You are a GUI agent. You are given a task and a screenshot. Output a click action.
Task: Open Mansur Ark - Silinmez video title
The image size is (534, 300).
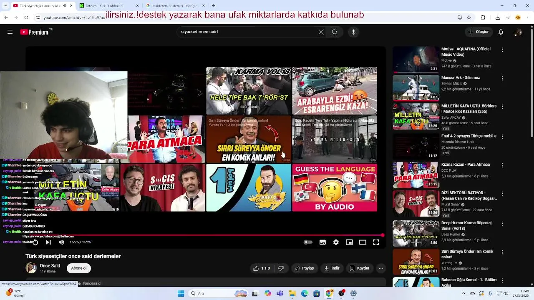[461, 77]
